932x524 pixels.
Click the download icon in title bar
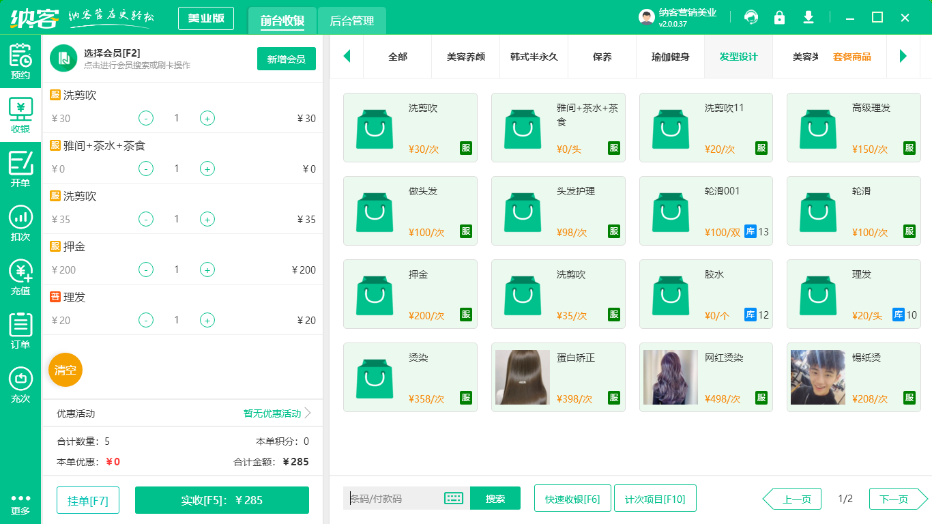point(809,17)
